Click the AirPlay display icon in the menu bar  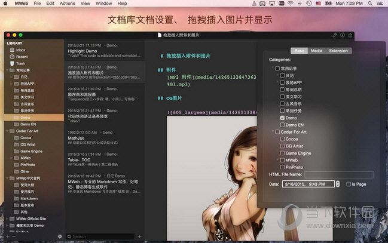(272, 3)
